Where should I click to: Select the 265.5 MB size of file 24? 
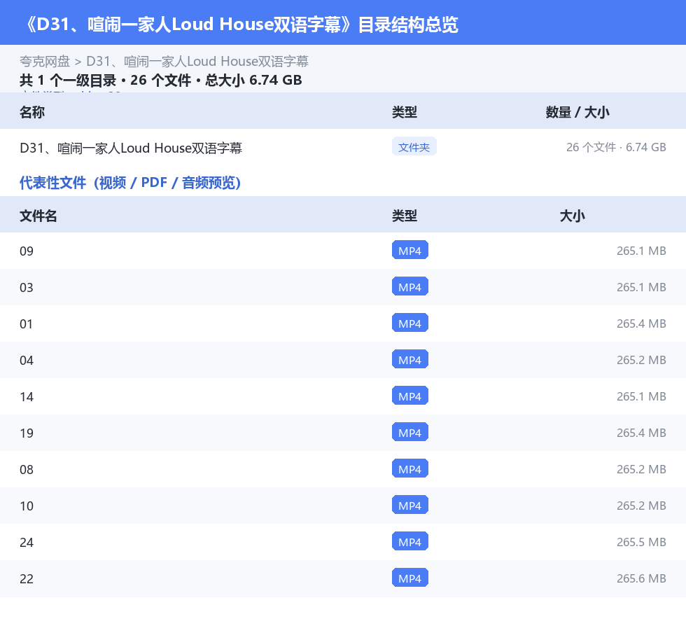pos(641,542)
